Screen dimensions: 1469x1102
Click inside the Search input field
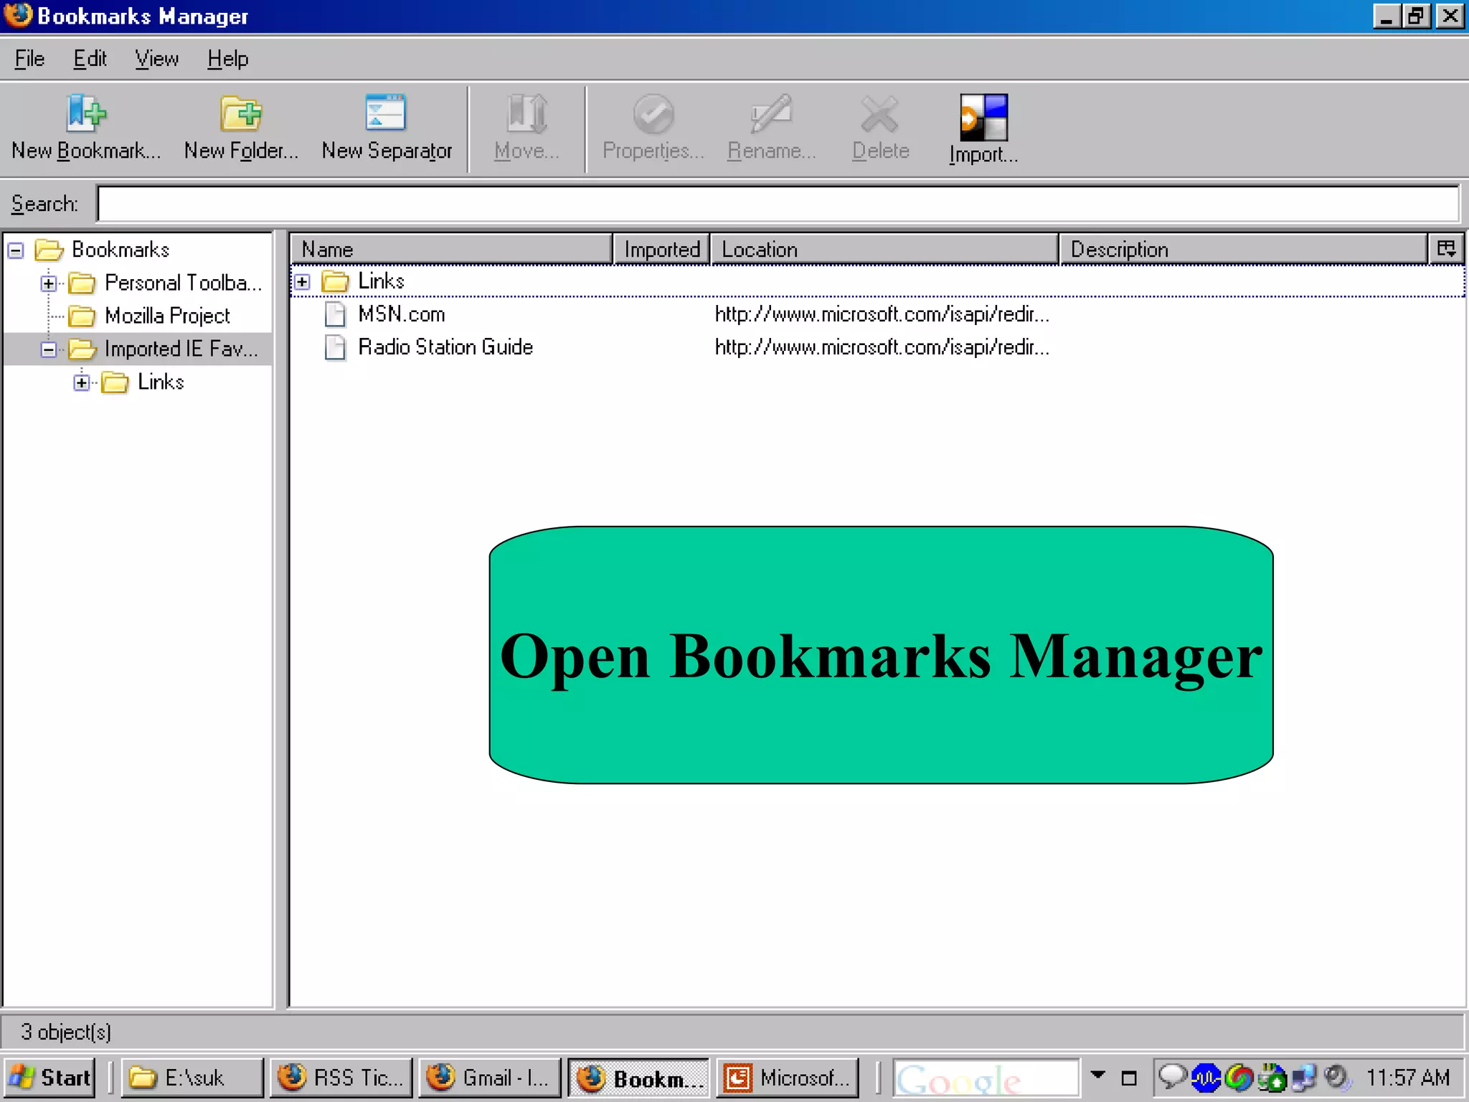coord(778,204)
